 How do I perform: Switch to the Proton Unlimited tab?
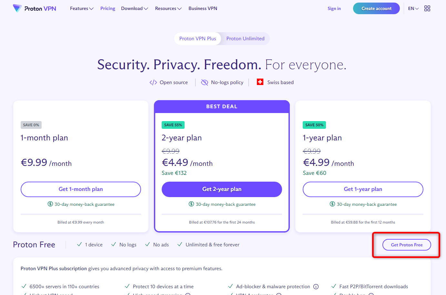[x=245, y=39]
